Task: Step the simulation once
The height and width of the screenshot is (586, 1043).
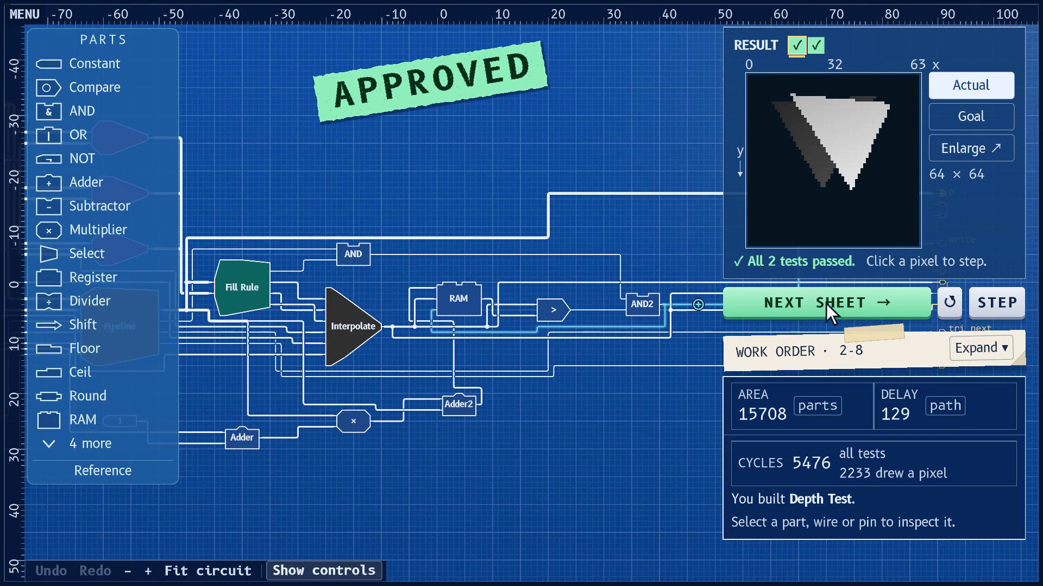Action: (x=997, y=303)
